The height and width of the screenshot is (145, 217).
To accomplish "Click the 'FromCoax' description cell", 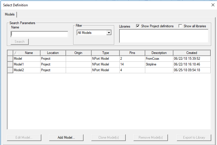I will pos(159,59).
